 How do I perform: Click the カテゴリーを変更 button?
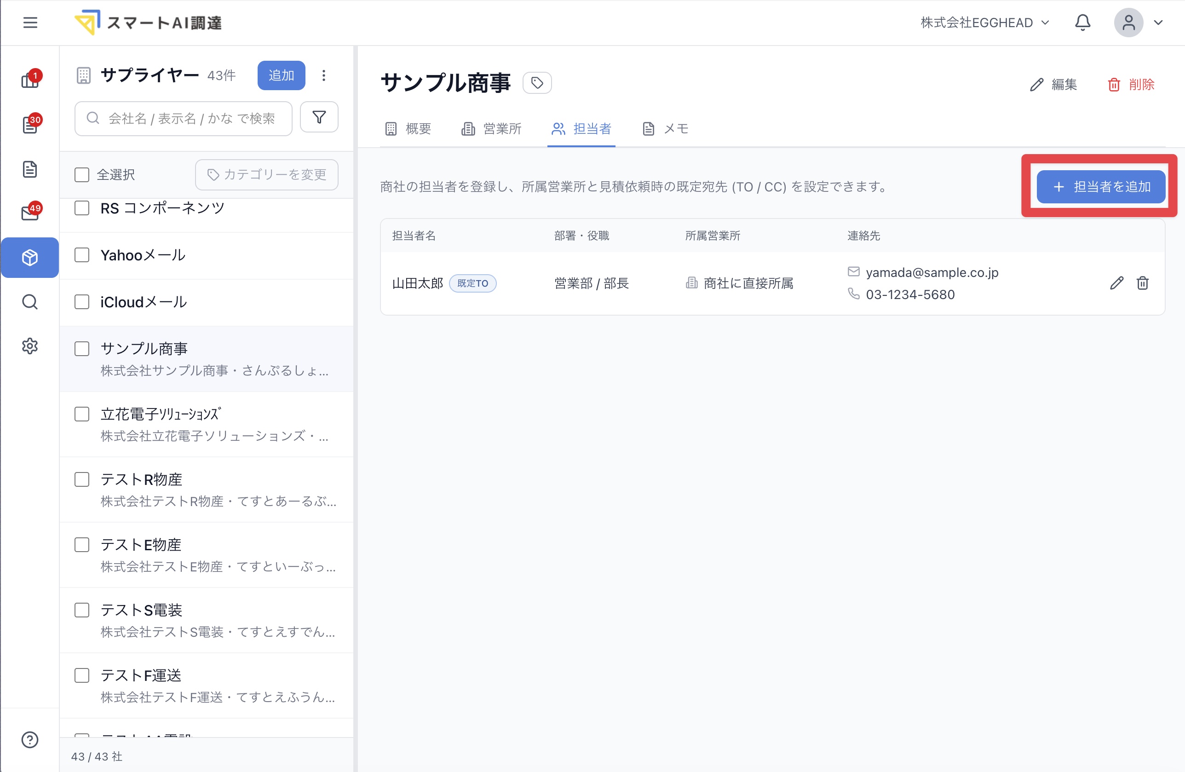click(x=267, y=175)
